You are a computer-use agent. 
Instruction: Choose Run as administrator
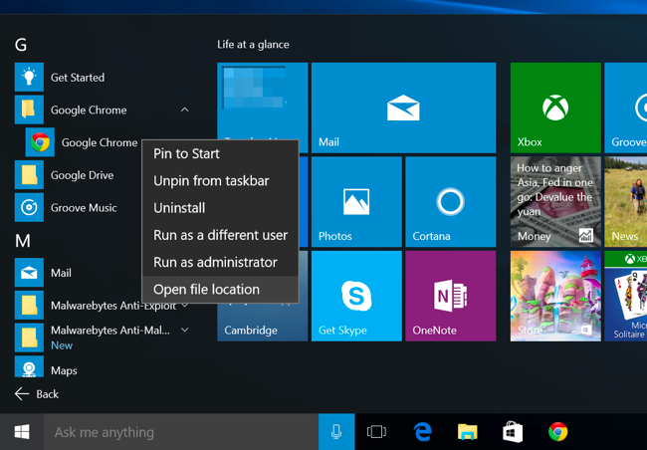tap(215, 263)
